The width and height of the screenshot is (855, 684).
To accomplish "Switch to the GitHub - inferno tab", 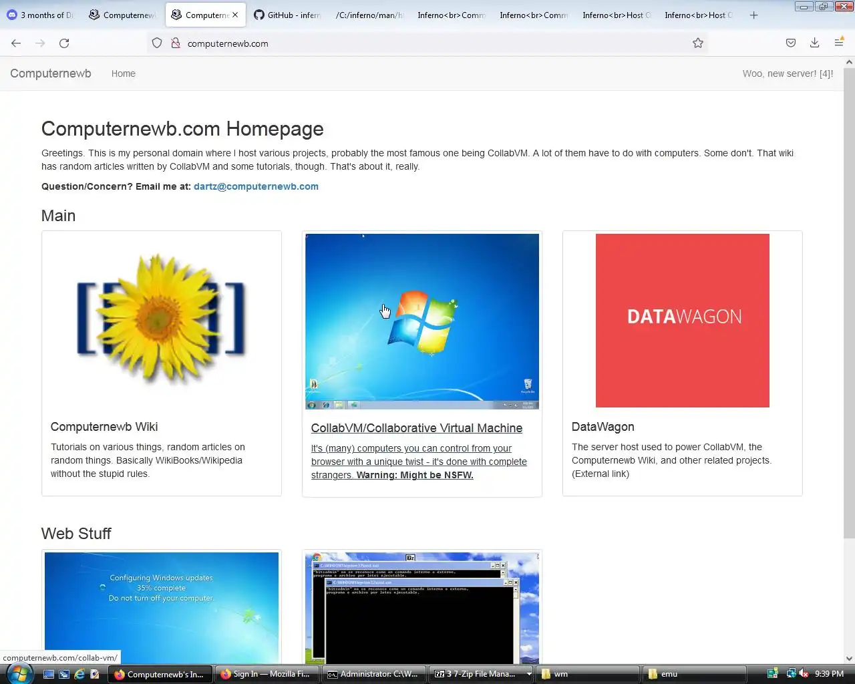I will pyautogui.click(x=288, y=15).
